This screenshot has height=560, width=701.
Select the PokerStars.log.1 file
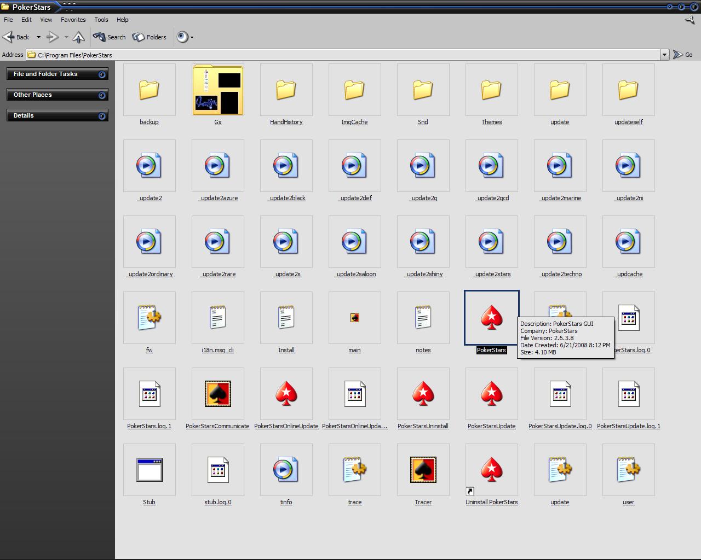coord(149,394)
